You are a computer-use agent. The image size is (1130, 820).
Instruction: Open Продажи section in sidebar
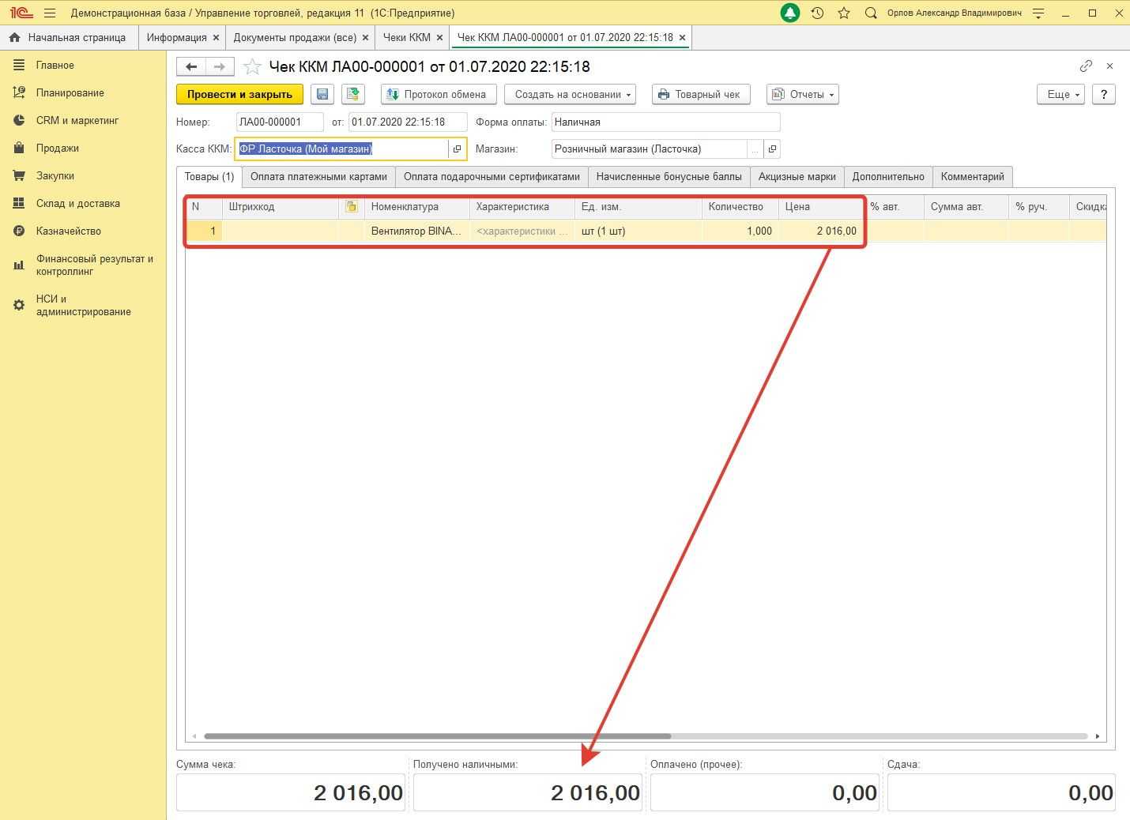coord(57,148)
